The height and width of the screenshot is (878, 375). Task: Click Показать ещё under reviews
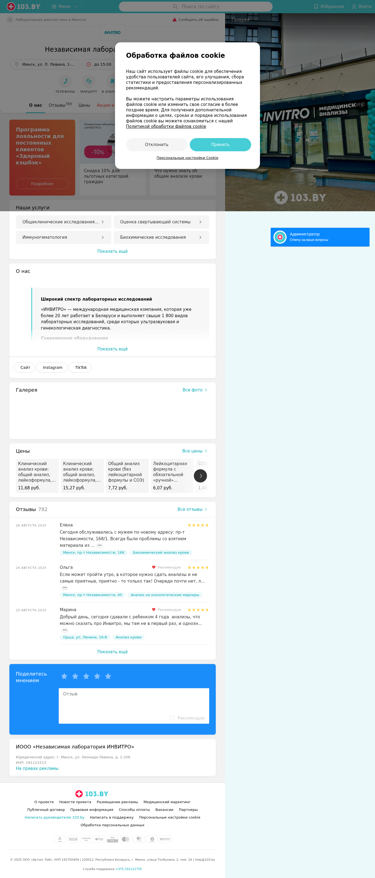[113, 652]
